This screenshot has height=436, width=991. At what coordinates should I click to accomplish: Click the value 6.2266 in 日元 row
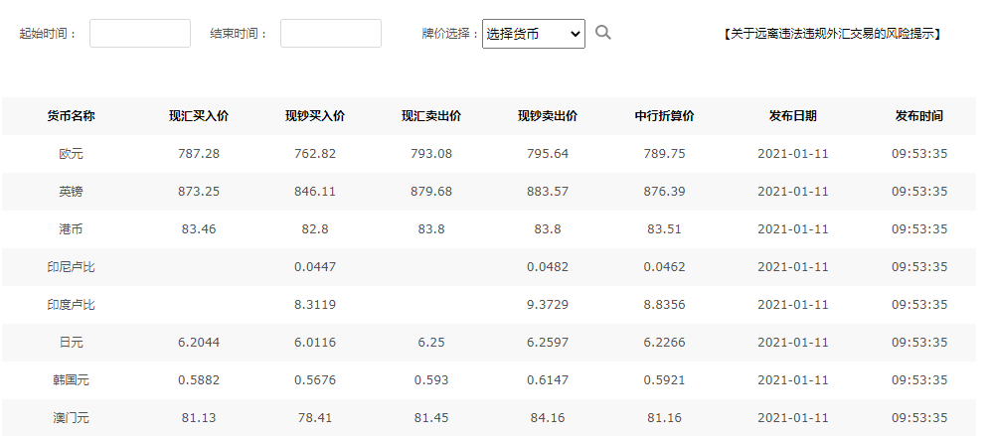[664, 343]
